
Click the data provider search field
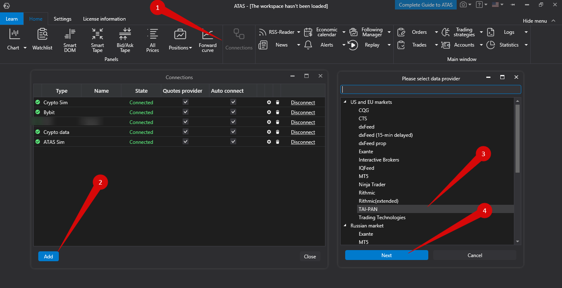431,89
